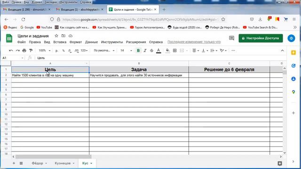Image resolution: width=301 pixels, height=169 pixels.
Task: Click move to folder icon
Action: [x=63, y=36]
